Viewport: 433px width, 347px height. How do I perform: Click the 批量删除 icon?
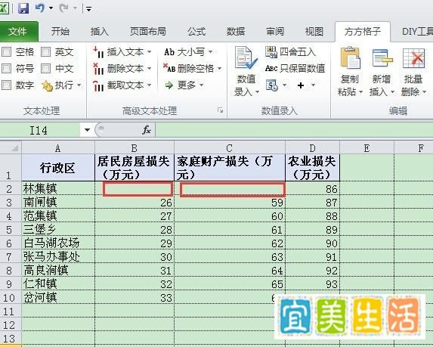point(413,58)
